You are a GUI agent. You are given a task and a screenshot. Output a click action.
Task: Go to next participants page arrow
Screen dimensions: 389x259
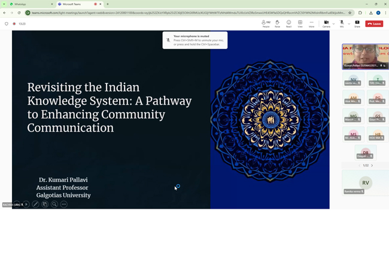372,165
